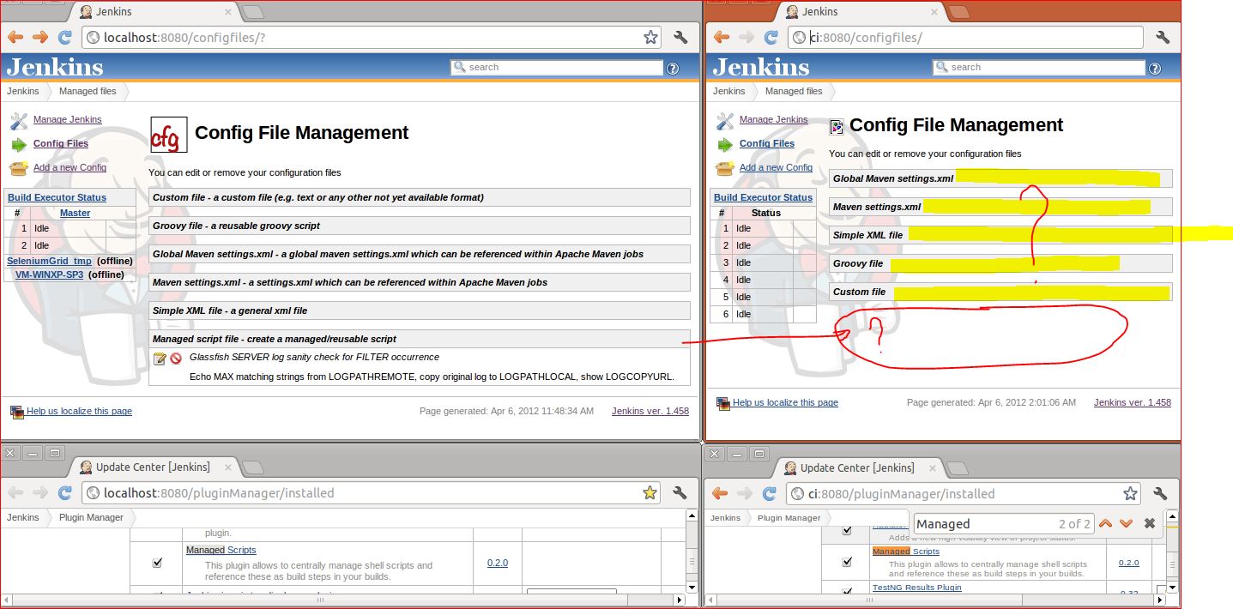
Task: Go to previous match in the find bar
Action: click(1106, 523)
